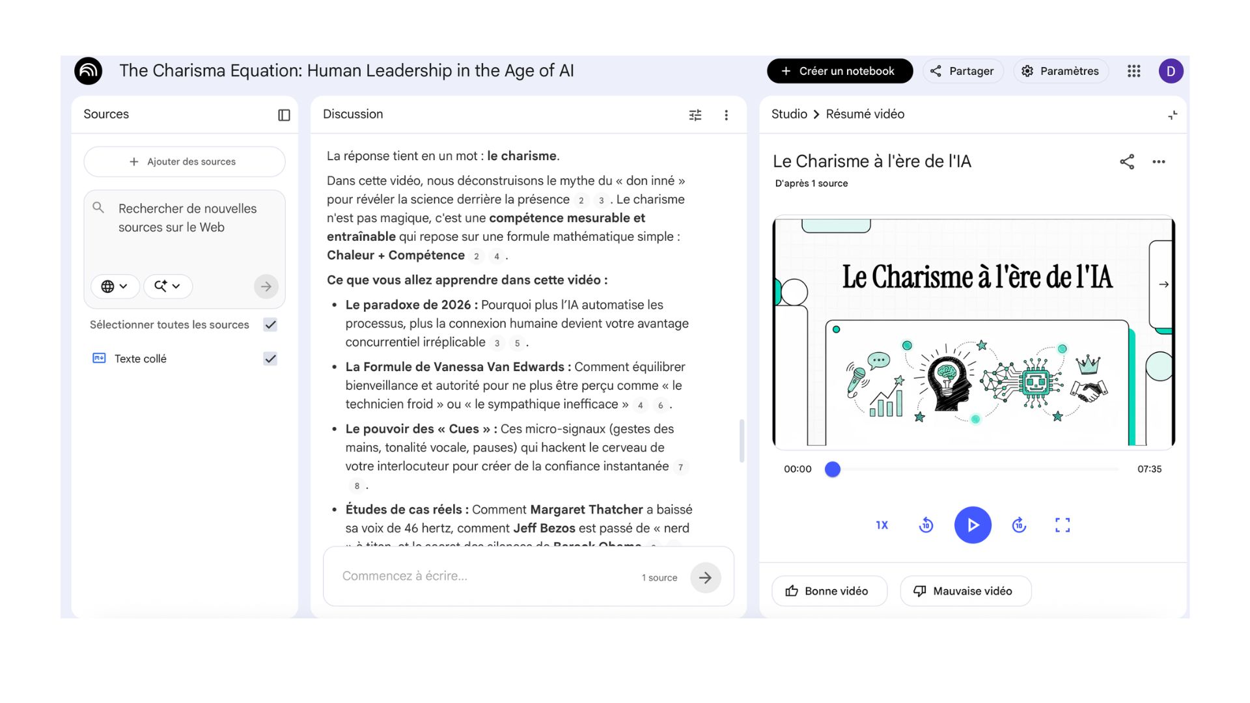Click the 1 source label in chat box
The width and height of the screenshot is (1250, 703).
[x=660, y=577]
